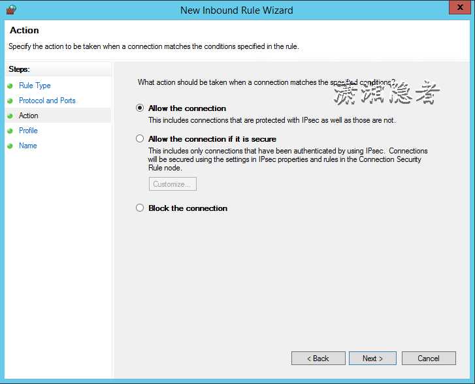Open the Protocol and Ports step link
The height and width of the screenshot is (384, 475).
click(47, 101)
